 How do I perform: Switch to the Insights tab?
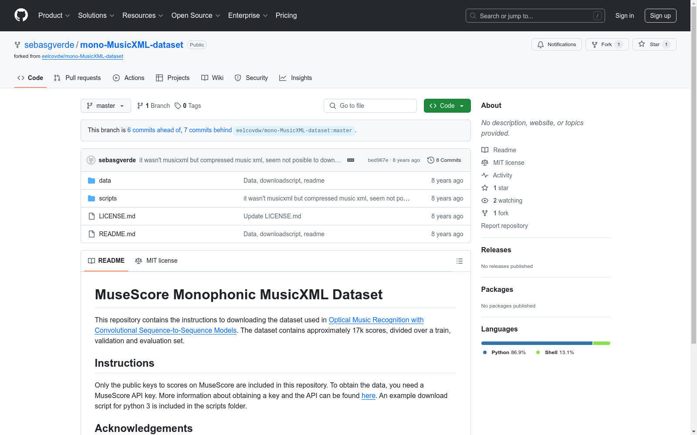tap(296, 78)
